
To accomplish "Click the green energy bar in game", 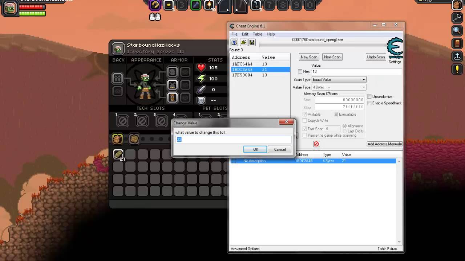I will tap(32, 14).
